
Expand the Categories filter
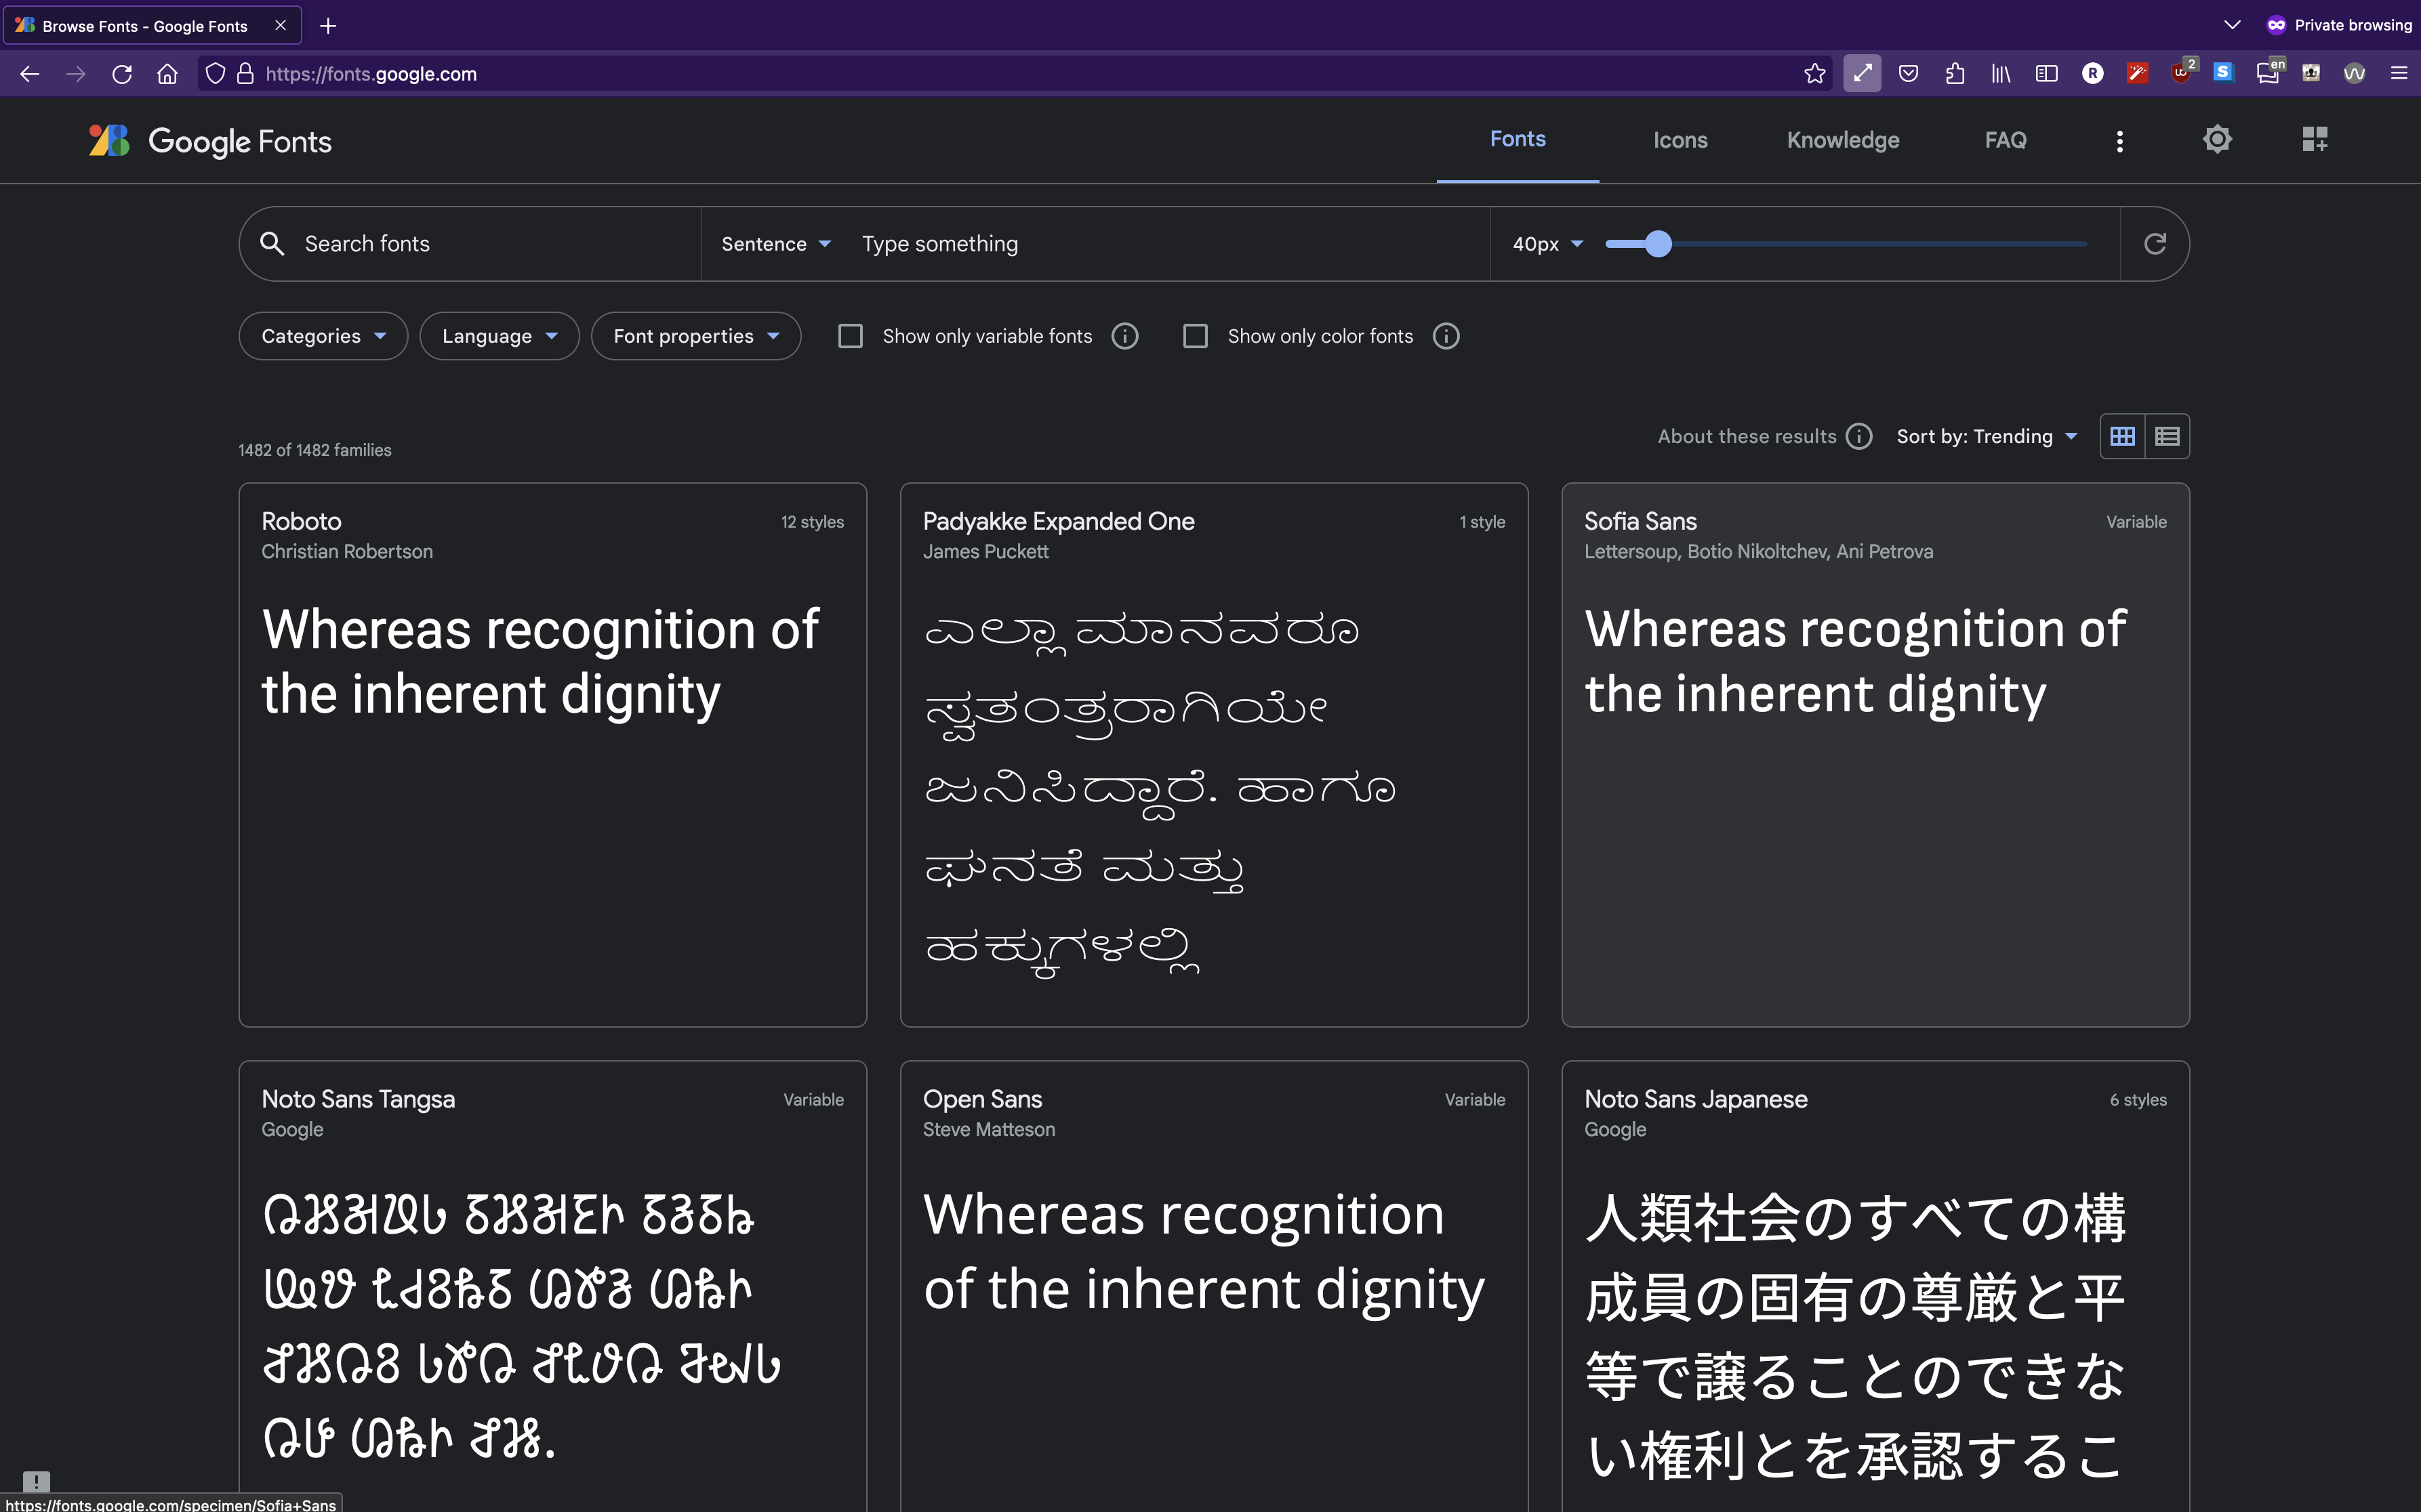click(x=323, y=336)
